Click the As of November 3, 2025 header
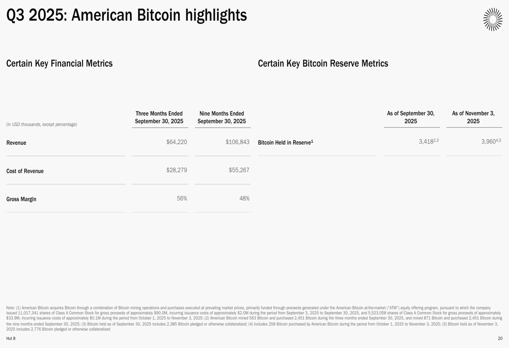 click(x=473, y=117)
